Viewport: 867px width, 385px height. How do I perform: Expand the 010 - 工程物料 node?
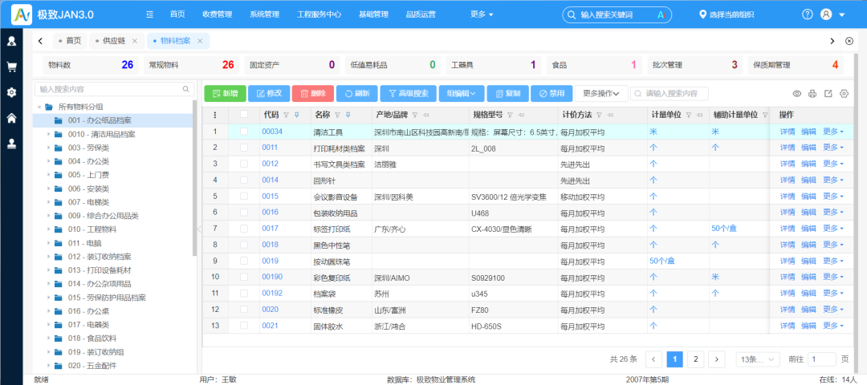[x=49, y=229]
